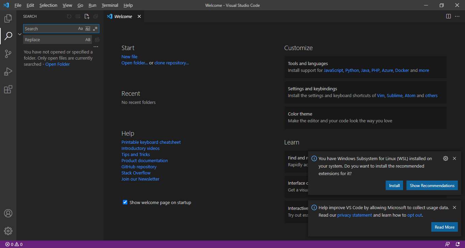Toggle Preserve Case in replace box

(88, 40)
